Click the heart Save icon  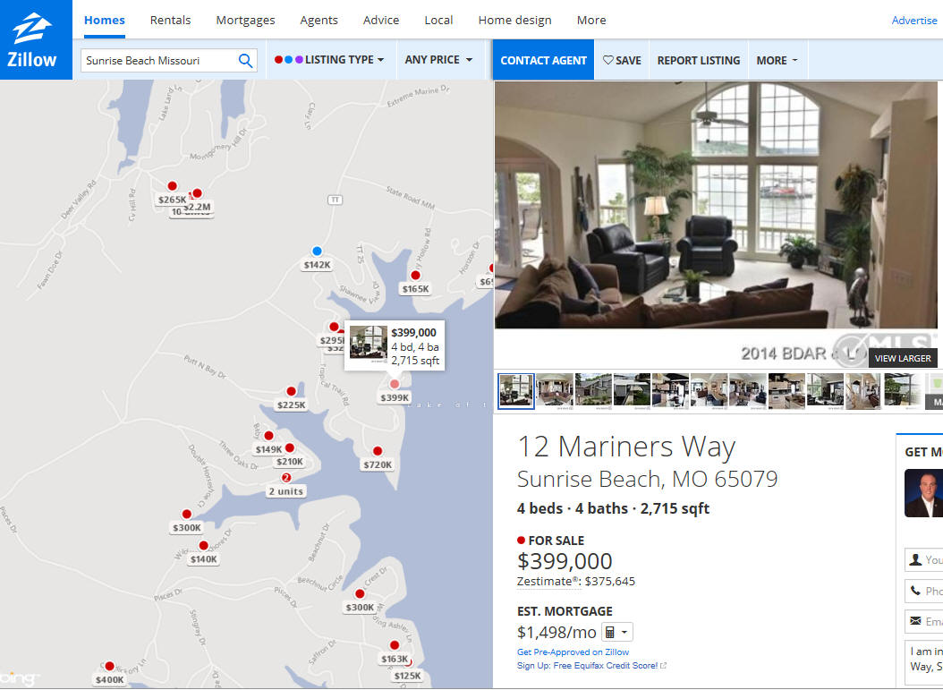[x=608, y=60]
